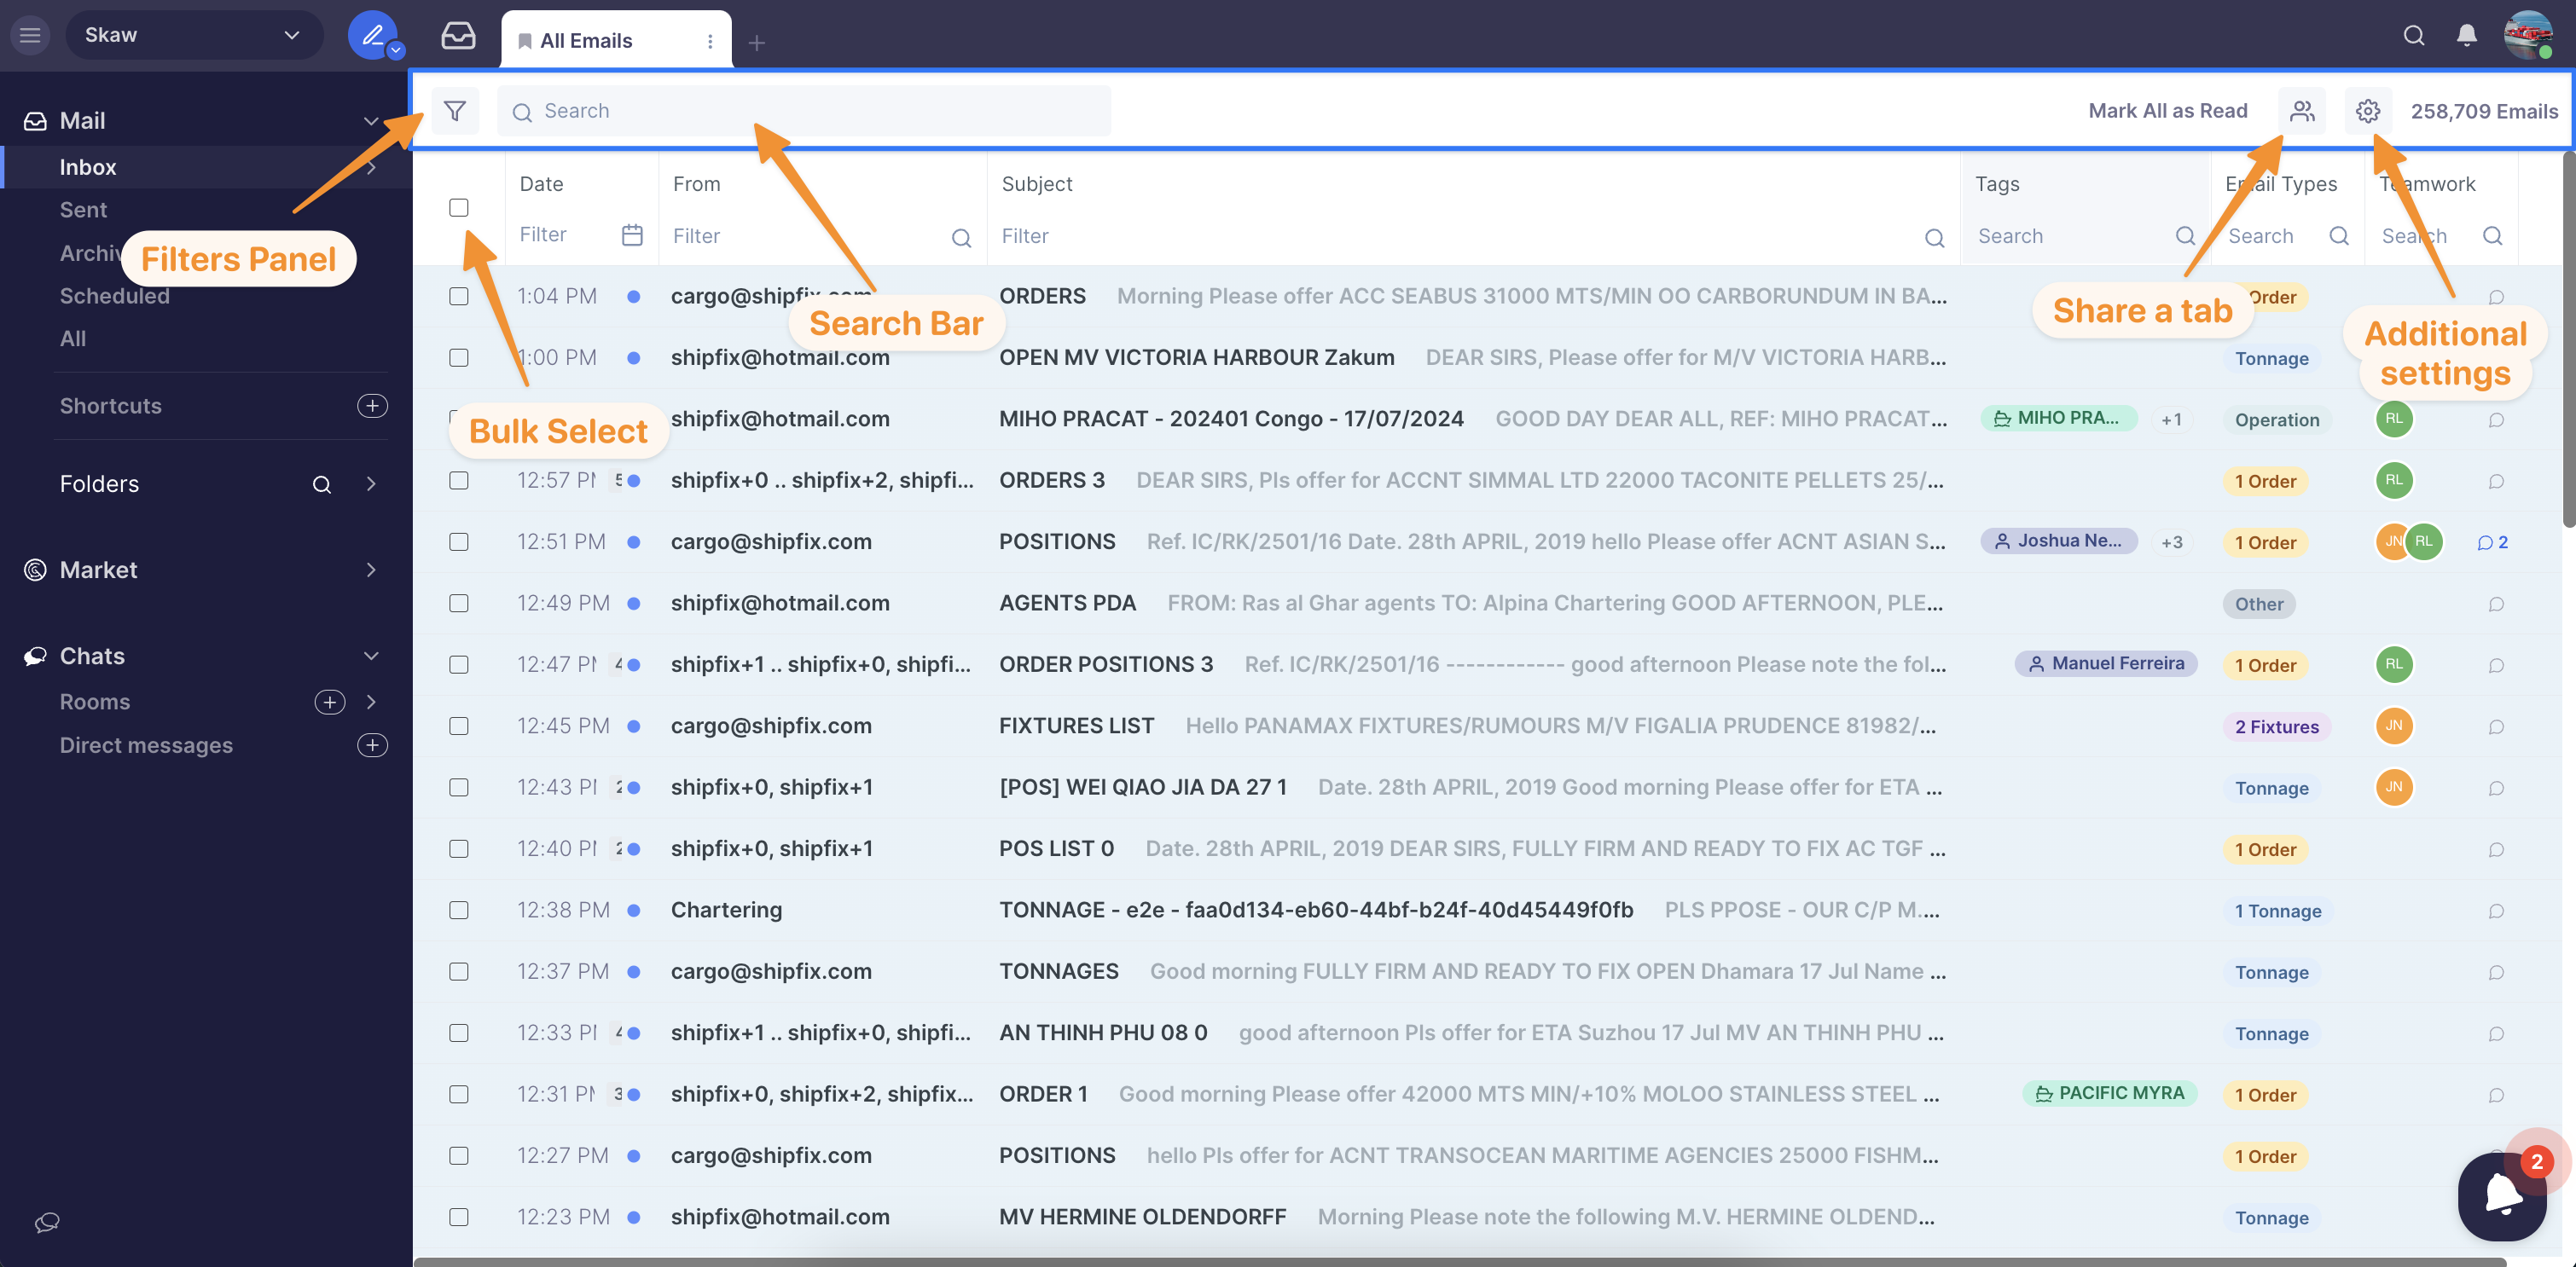The height and width of the screenshot is (1267, 2576).
Task: Open the hamburger navigation menu
Action: [x=29, y=34]
